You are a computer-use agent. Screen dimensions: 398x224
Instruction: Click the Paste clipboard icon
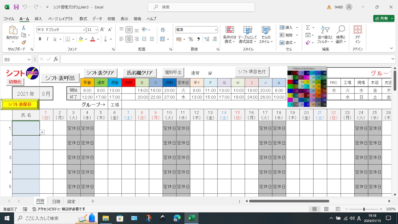[x=12, y=30]
